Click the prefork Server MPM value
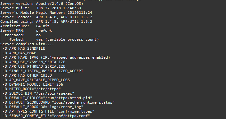226x119 pixels. point(44,30)
